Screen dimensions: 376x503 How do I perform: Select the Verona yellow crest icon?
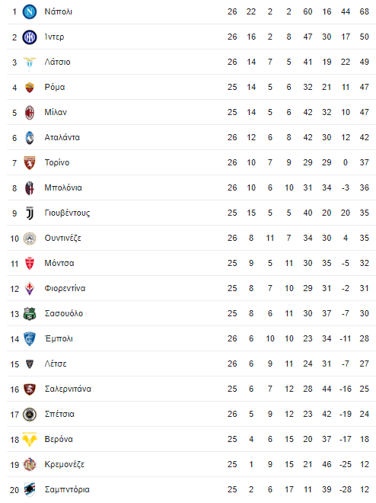point(30,439)
